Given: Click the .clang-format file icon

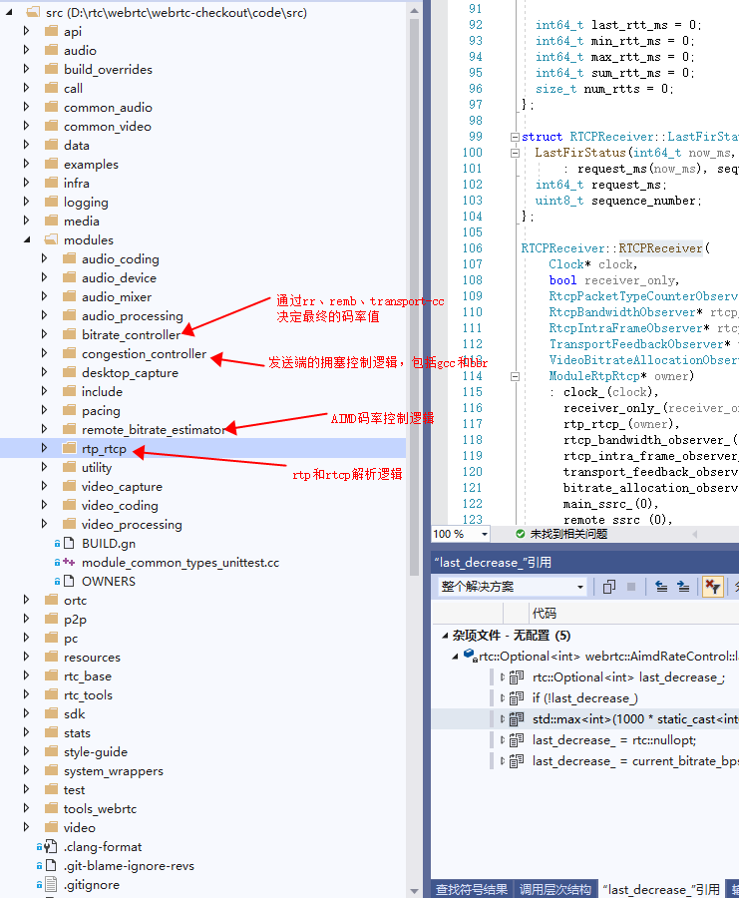Looking at the screenshot, I should (x=51, y=846).
